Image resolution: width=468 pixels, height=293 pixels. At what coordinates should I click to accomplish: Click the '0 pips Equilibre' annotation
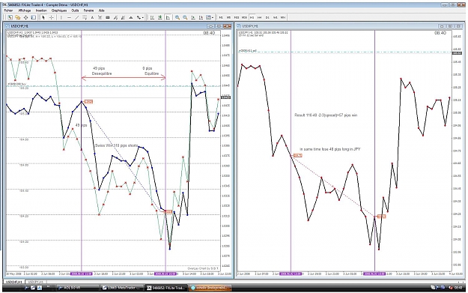click(x=151, y=70)
